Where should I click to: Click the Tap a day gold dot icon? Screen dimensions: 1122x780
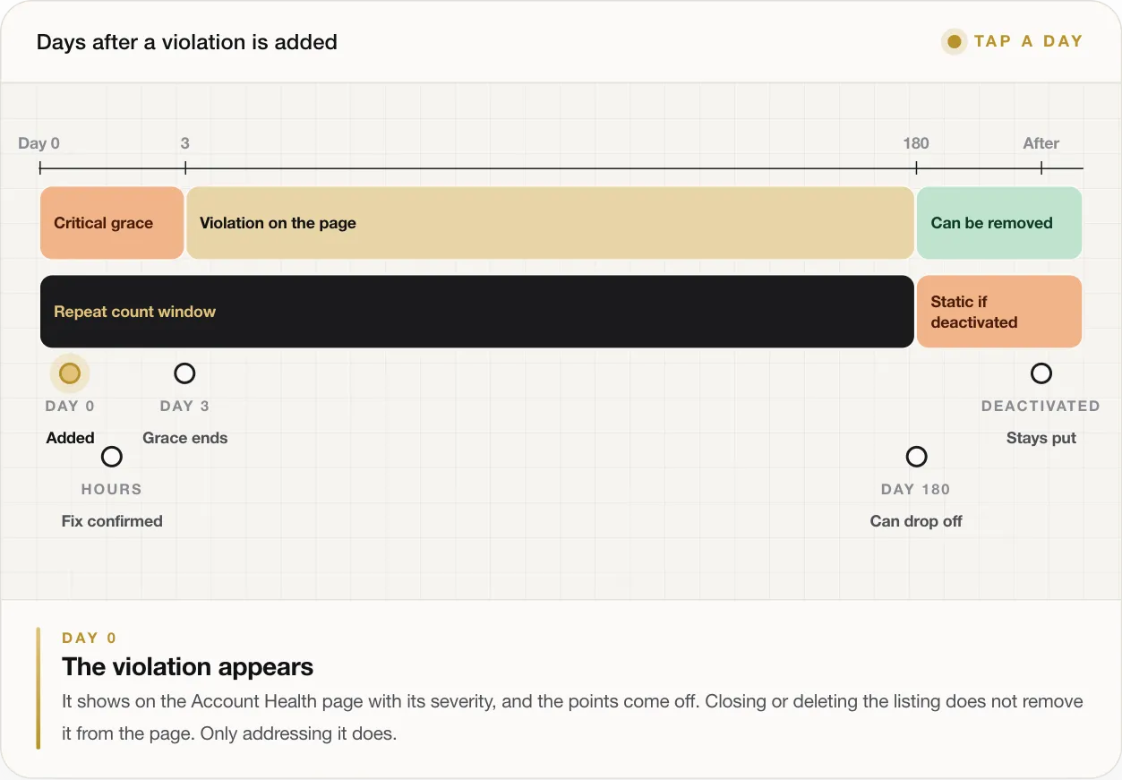click(955, 42)
